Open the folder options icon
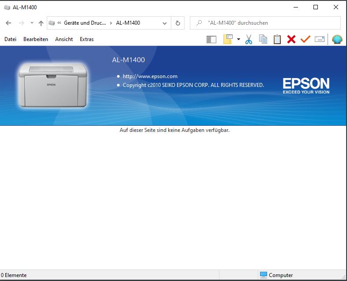This screenshot has height=281, width=347. [228, 39]
